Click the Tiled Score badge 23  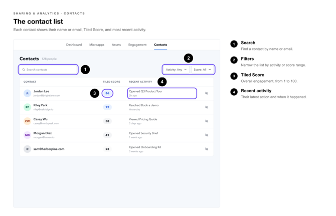pos(107,149)
